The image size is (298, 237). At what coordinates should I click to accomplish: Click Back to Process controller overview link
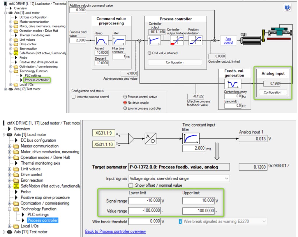(x=115, y=231)
